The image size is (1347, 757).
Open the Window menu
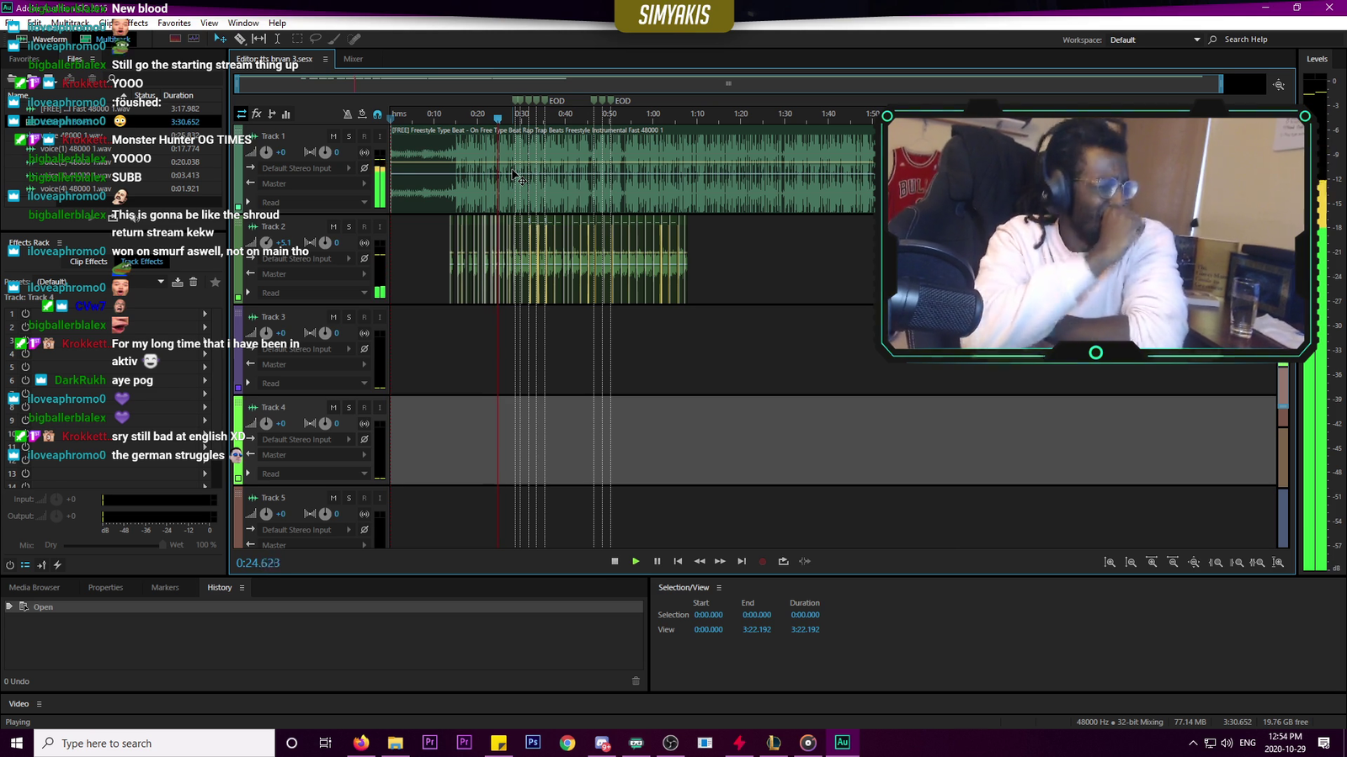242,23
